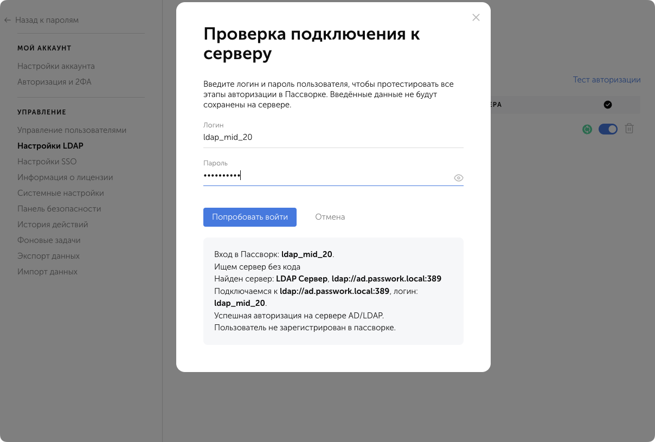Open Панель безопасности
The width and height of the screenshot is (655, 442).
click(x=59, y=209)
